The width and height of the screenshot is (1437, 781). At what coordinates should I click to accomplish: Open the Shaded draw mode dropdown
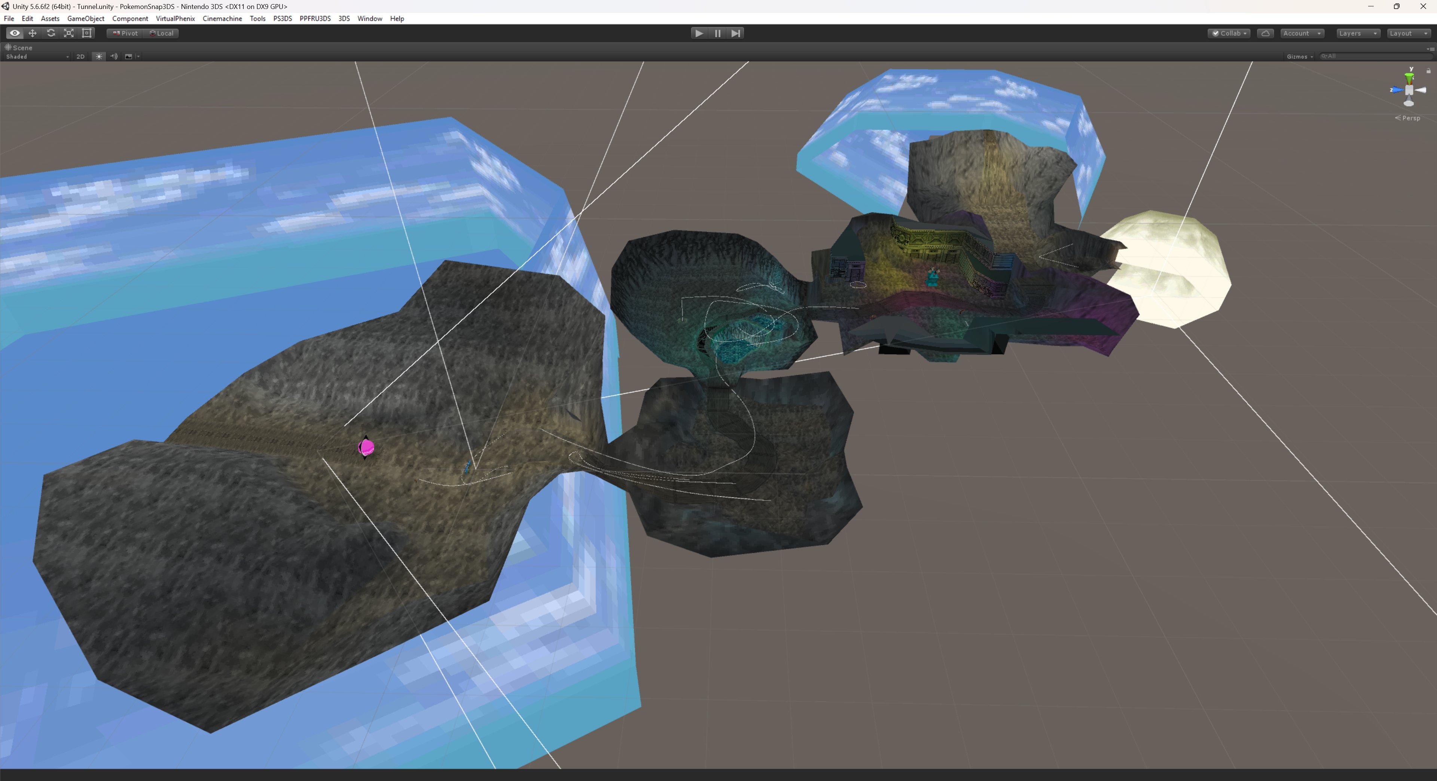tap(37, 56)
